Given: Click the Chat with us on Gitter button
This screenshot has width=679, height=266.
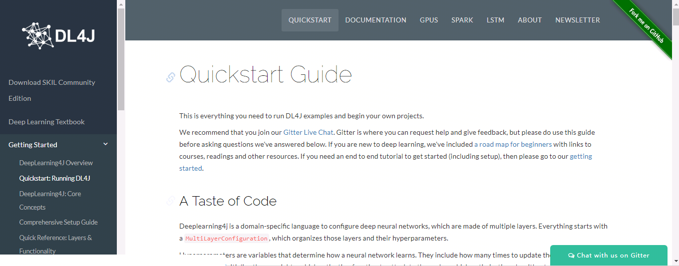Looking at the screenshot, I should coord(609,255).
